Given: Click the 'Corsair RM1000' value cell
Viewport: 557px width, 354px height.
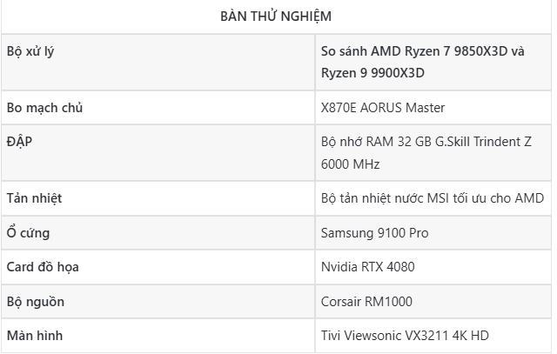Looking at the screenshot, I should click(366, 301).
